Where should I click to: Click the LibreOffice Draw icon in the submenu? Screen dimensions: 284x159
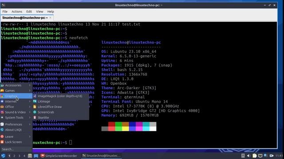click(35, 107)
